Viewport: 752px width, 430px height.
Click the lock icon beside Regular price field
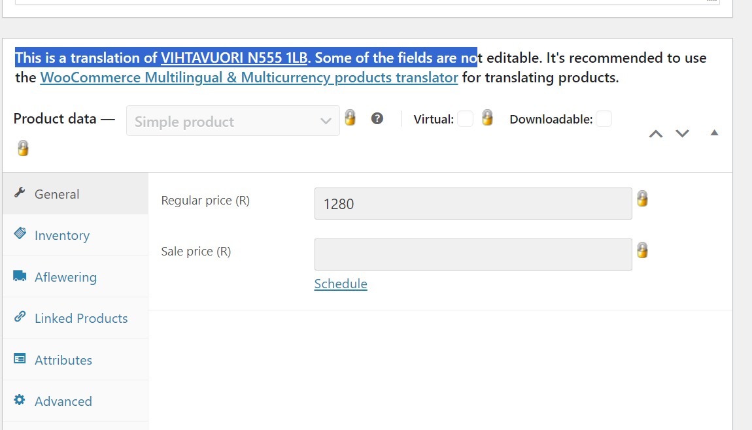643,199
